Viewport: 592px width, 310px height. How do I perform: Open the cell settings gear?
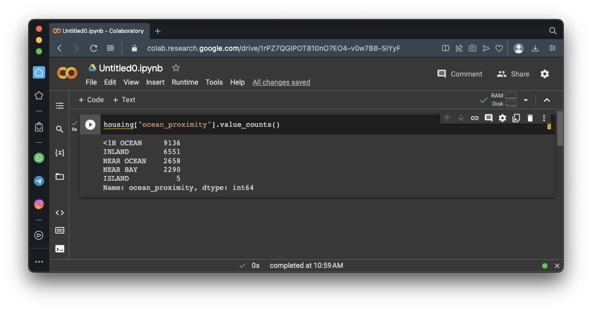[x=502, y=118]
